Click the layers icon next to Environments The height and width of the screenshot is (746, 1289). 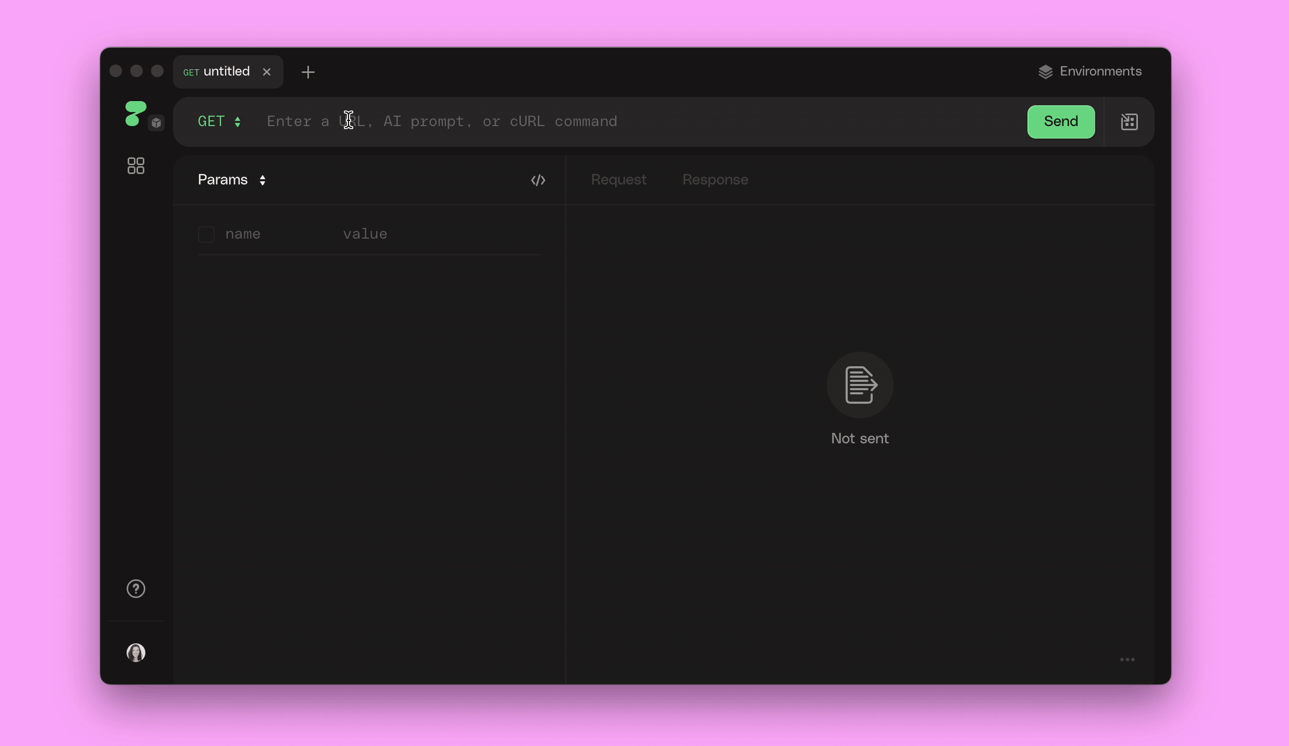[1046, 71]
